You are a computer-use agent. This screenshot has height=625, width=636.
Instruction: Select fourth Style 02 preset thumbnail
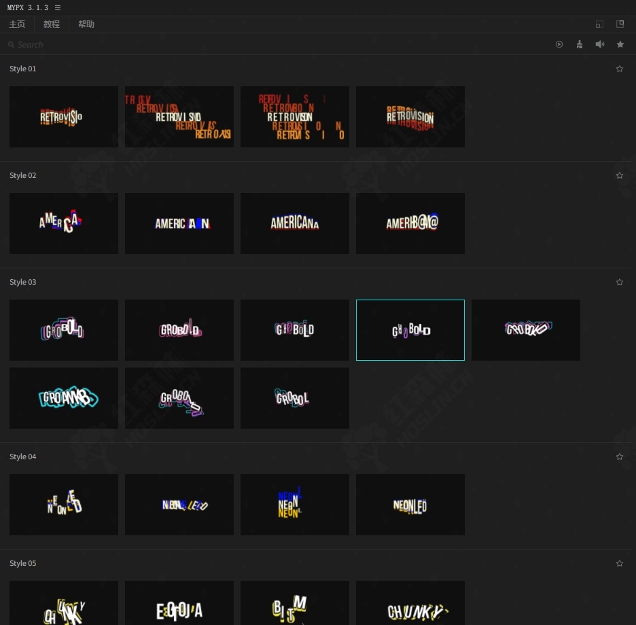point(410,224)
